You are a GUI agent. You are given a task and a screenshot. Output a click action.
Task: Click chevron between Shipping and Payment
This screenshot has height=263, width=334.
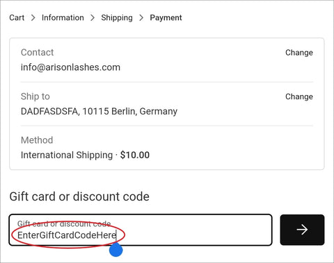click(x=141, y=17)
